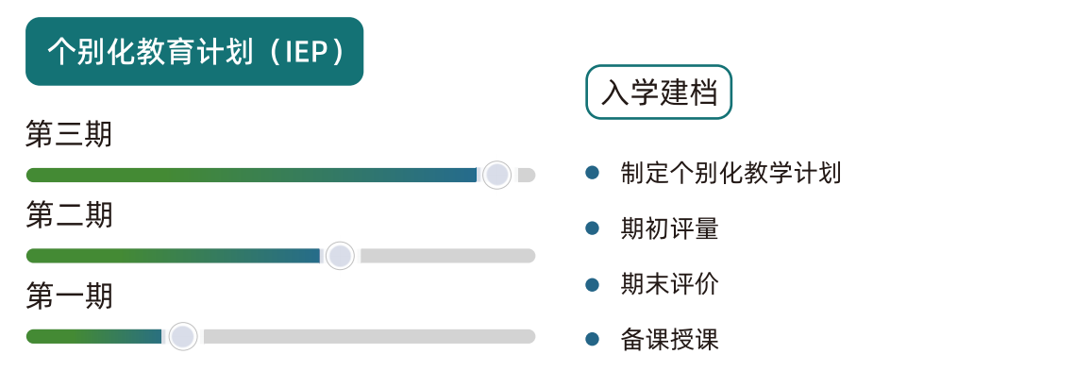The width and height of the screenshot is (1075, 388).
Task: Select the 第一期 label
Action: click(69, 296)
